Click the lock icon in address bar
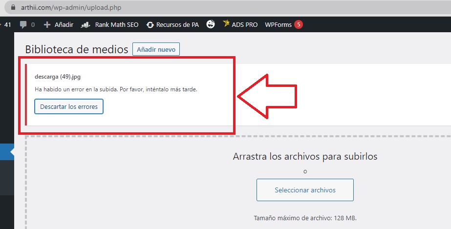Screen dimensions: 451x229 point(13,7)
